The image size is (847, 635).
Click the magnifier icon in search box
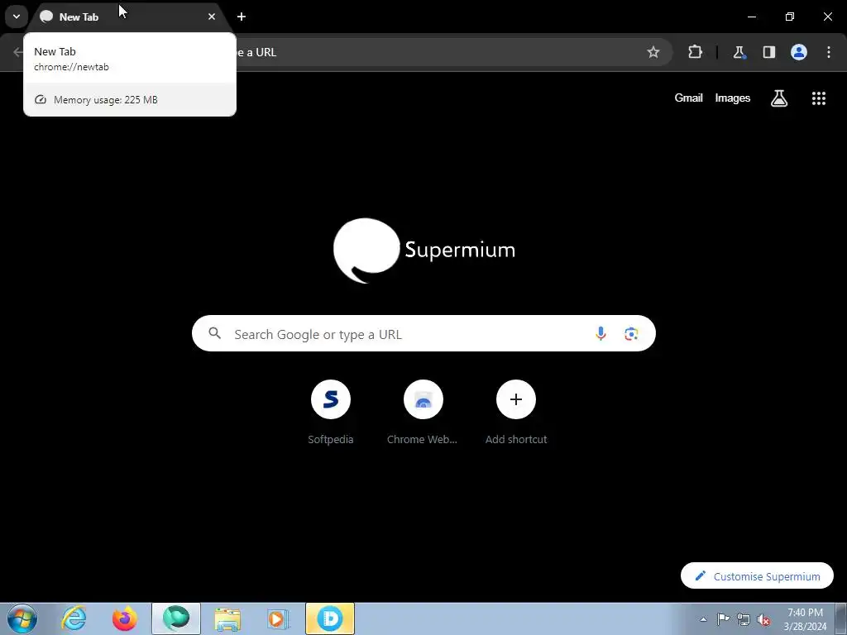215,334
